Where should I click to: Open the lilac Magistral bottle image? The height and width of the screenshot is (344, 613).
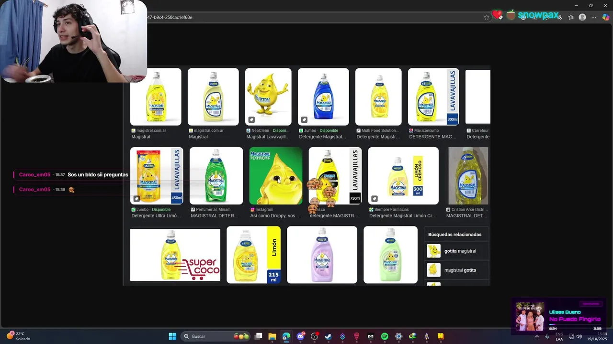pyautogui.click(x=322, y=255)
